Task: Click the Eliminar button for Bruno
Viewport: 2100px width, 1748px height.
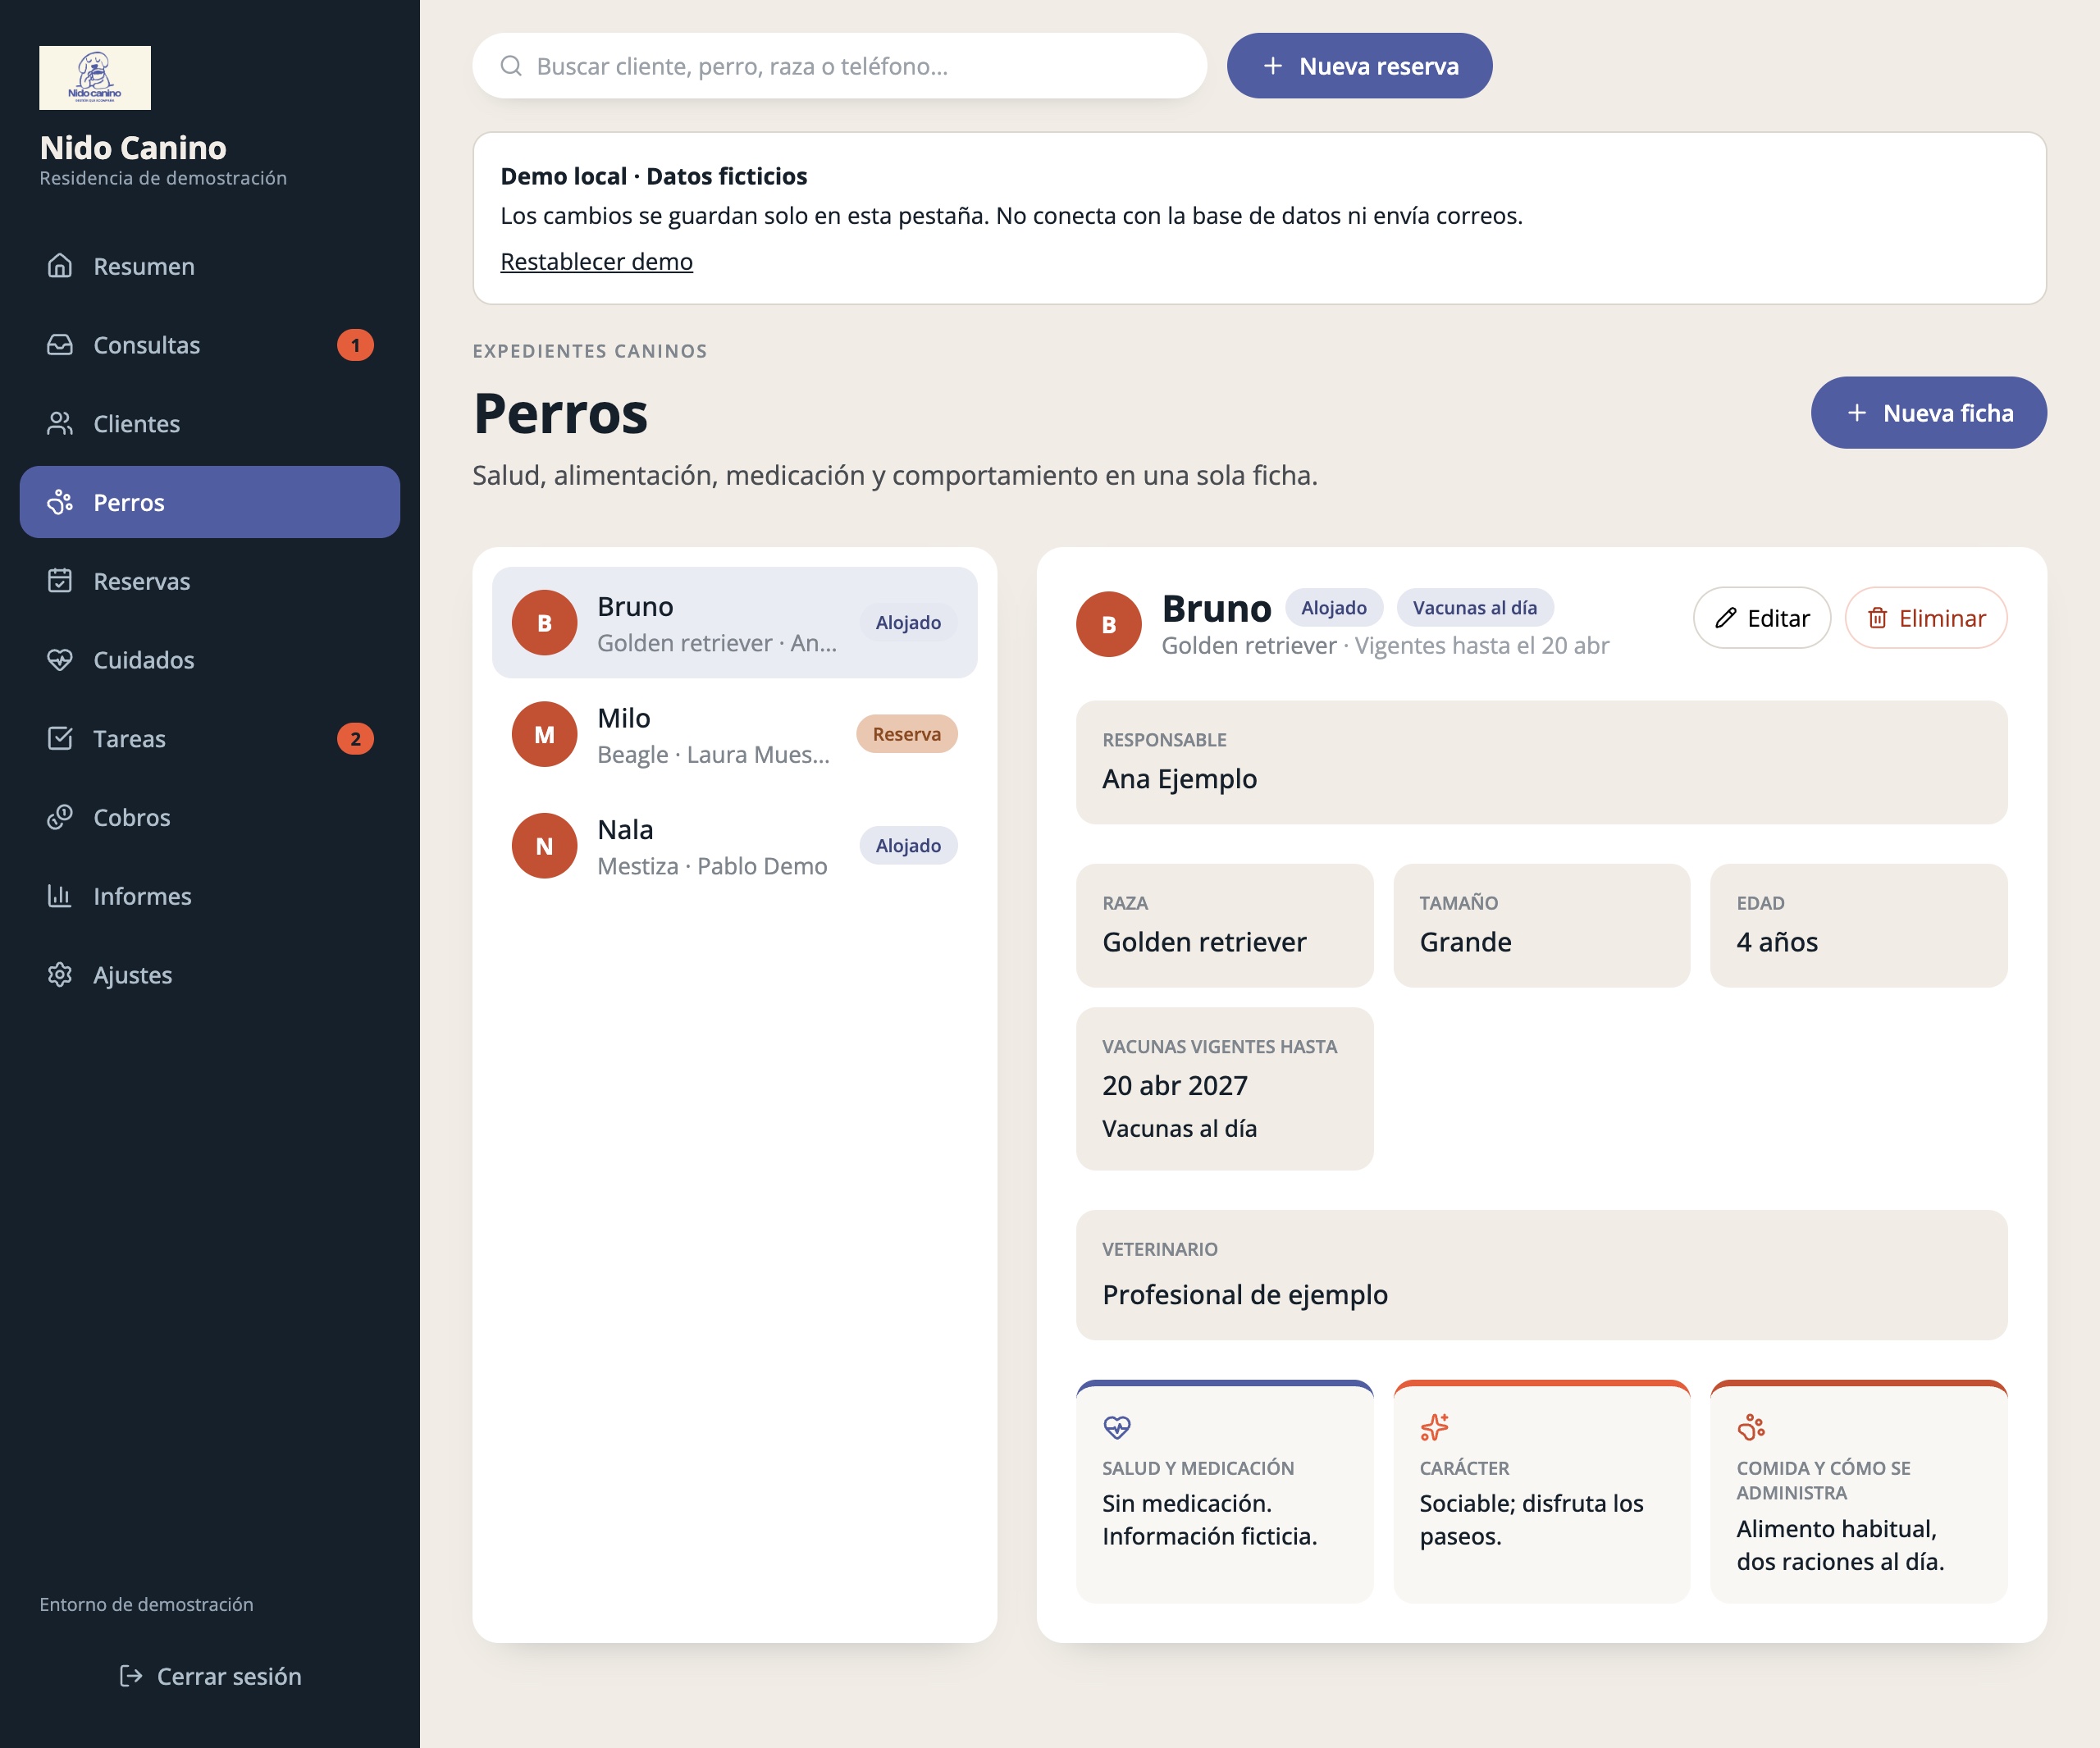Action: point(1926,618)
